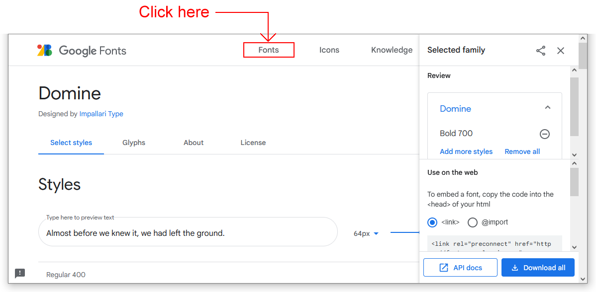Click the Domine page title
This screenshot has width=598, height=292.
pos(70,93)
